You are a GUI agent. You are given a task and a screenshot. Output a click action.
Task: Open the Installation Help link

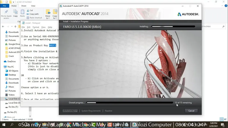pos(70,111)
